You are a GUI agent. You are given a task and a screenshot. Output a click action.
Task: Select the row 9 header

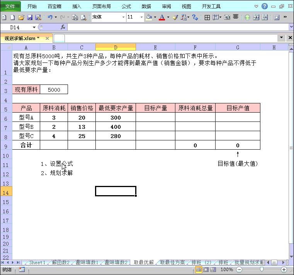(6, 146)
